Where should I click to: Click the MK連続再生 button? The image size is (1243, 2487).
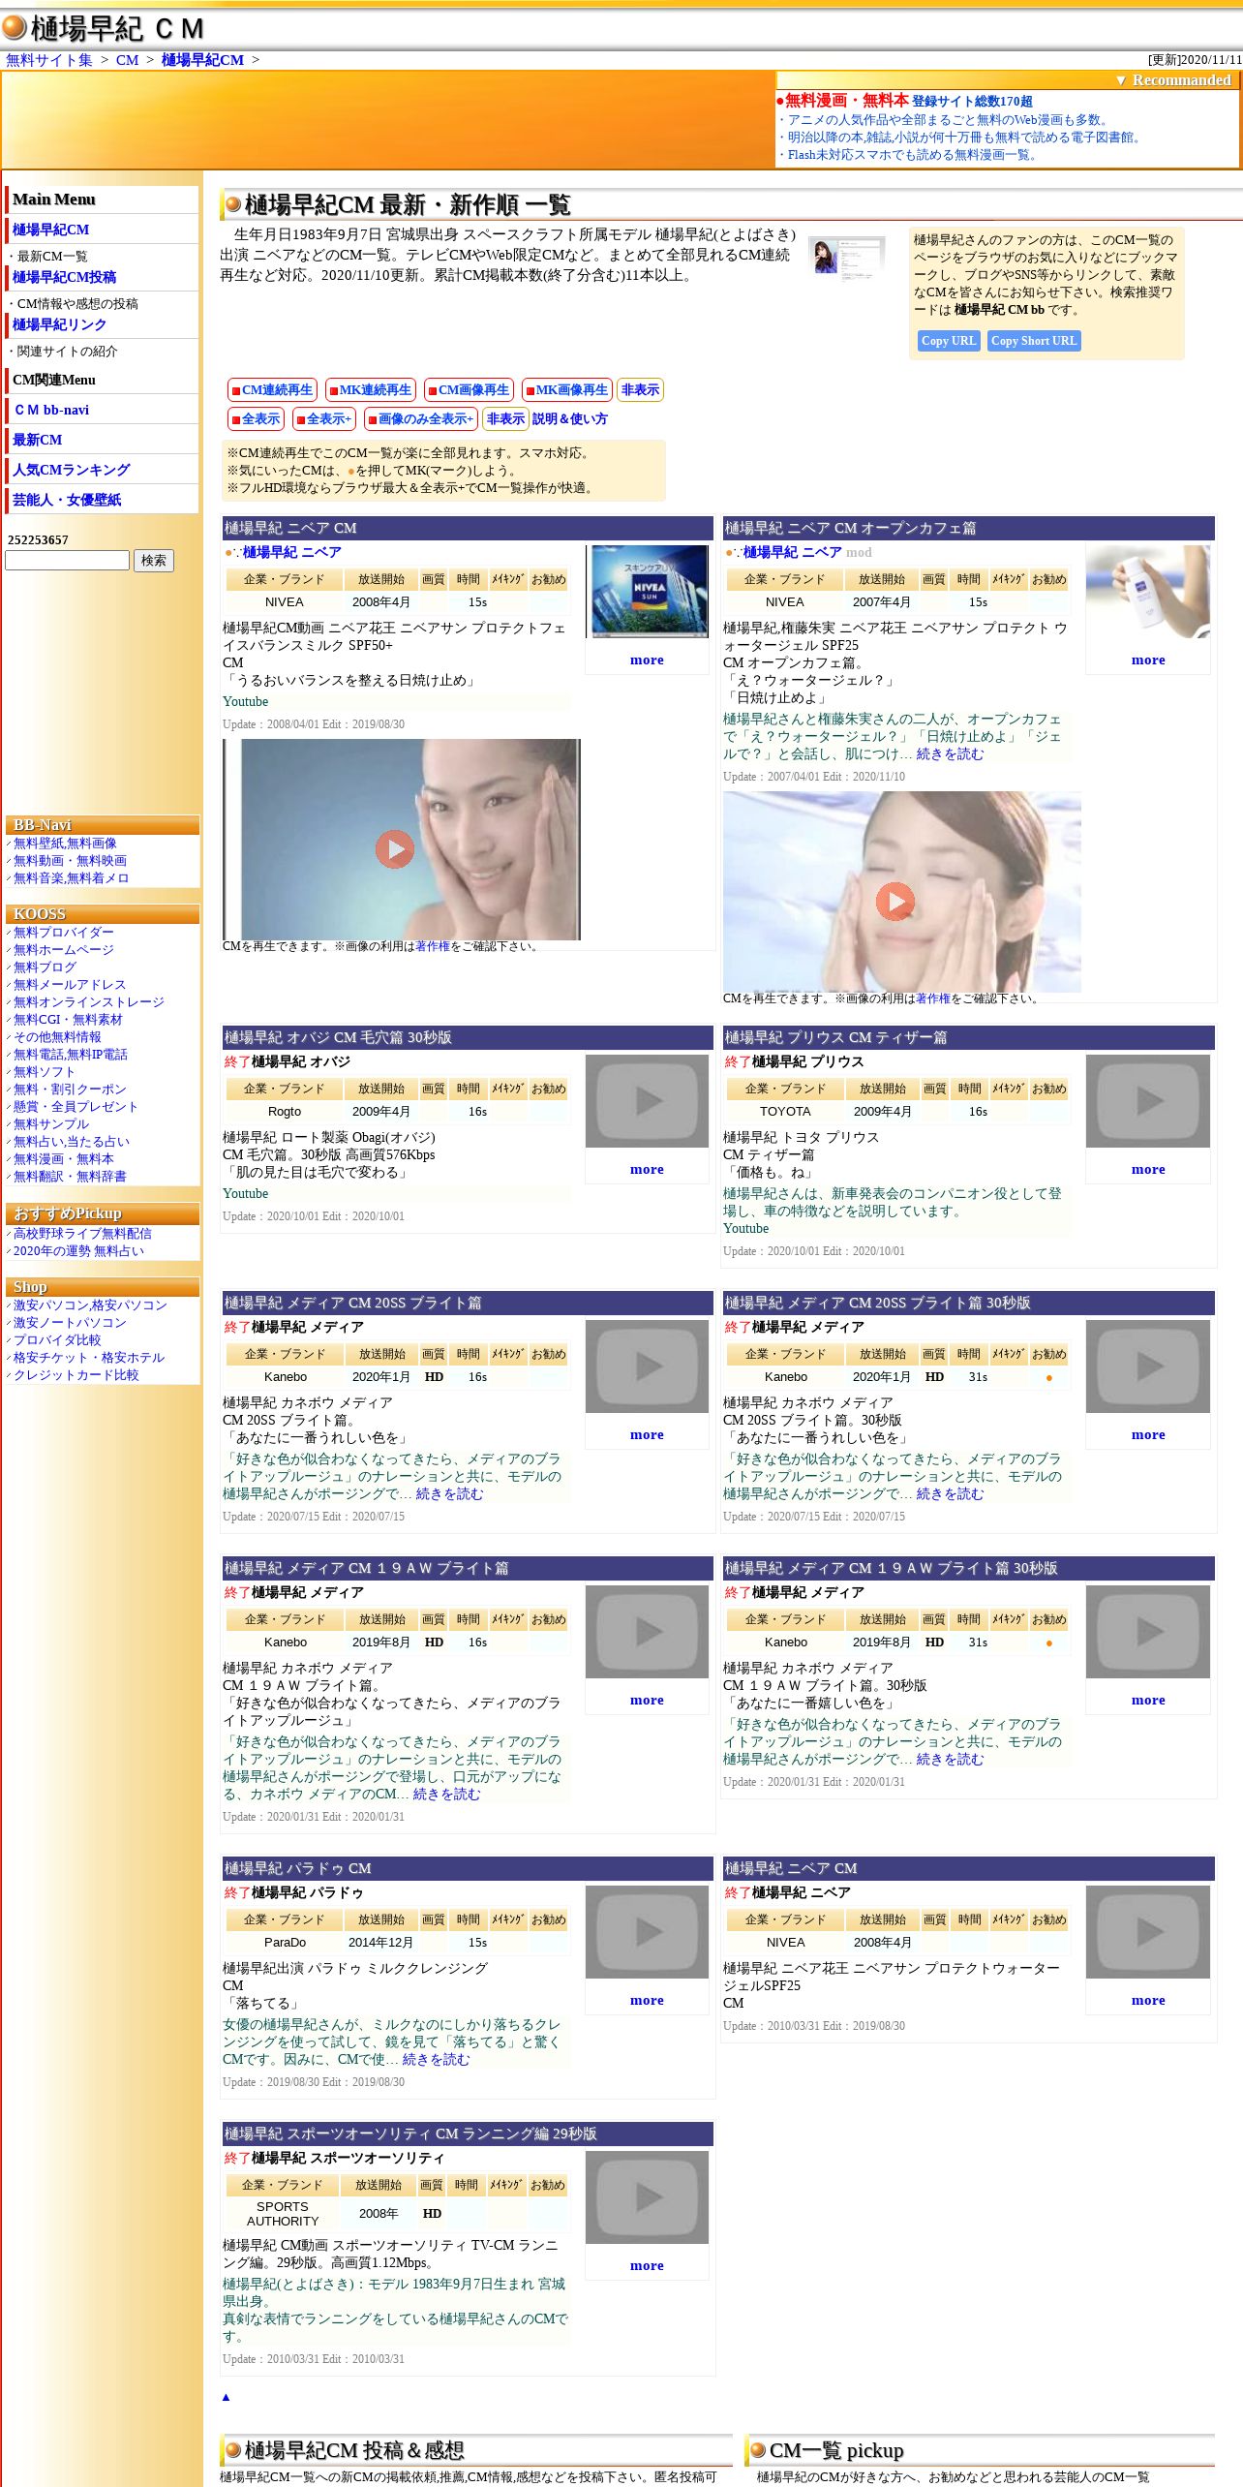tap(370, 389)
